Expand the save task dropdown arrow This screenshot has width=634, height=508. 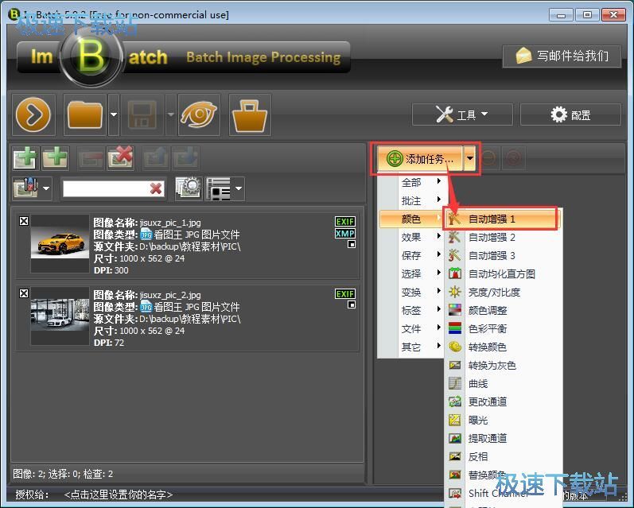(x=170, y=114)
